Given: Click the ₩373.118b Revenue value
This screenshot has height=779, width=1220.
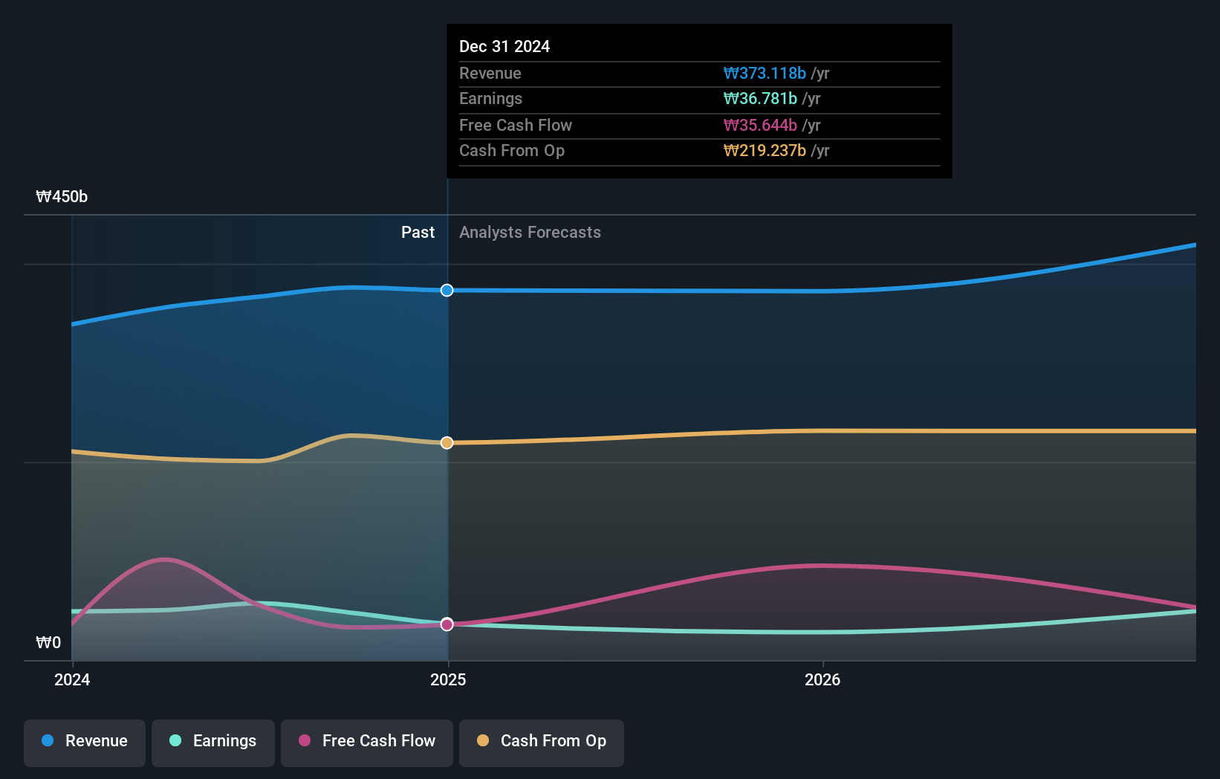Looking at the screenshot, I should click(765, 74).
